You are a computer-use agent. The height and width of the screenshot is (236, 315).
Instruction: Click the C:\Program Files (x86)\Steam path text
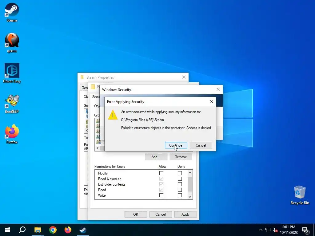[x=142, y=120]
